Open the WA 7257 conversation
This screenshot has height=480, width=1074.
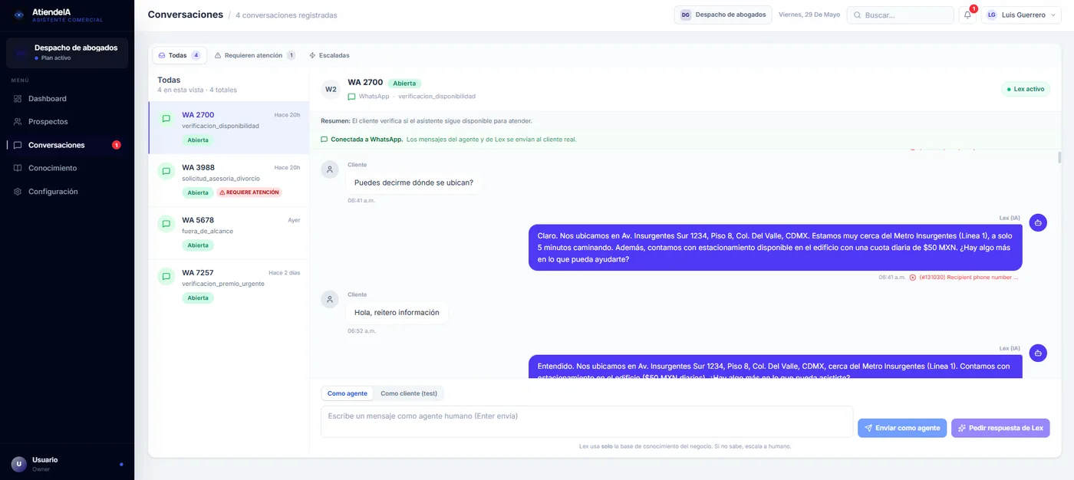coord(229,285)
